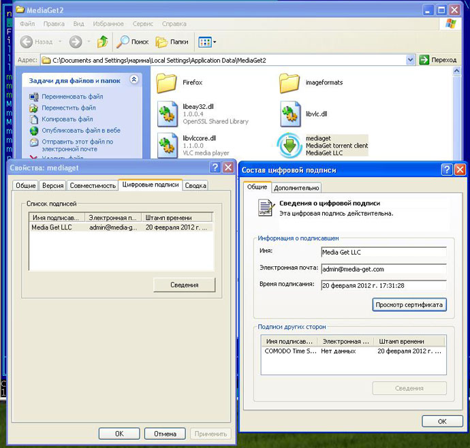
Task: Click the Windows flag logo in Explorer
Action: [450, 24]
